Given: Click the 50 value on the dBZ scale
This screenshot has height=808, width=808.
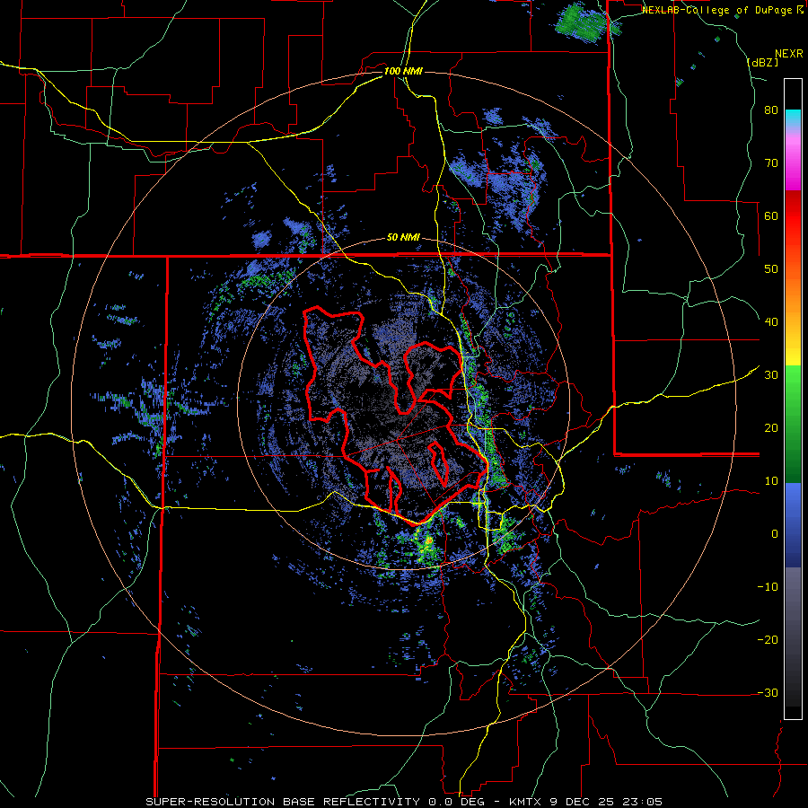Looking at the screenshot, I should 771,269.
